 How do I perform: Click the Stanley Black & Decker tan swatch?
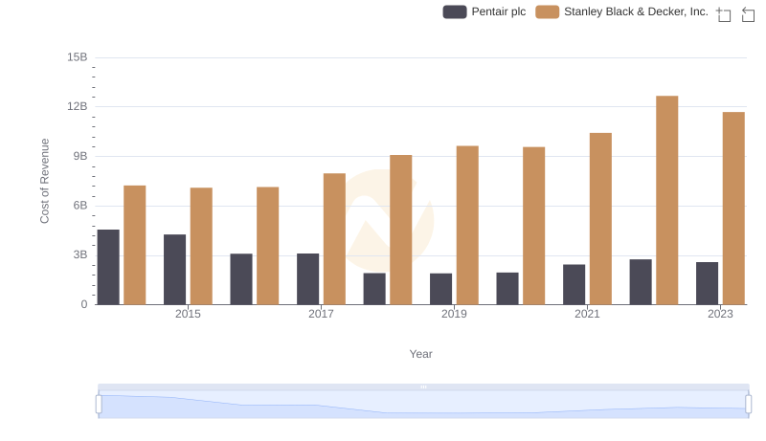coord(547,11)
